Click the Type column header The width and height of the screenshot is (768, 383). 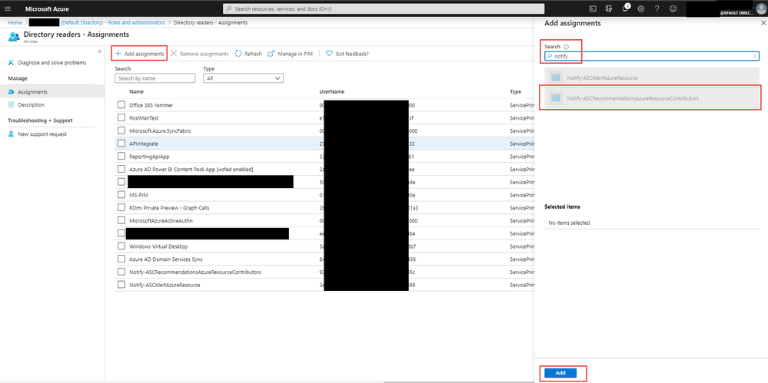point(515,91)
